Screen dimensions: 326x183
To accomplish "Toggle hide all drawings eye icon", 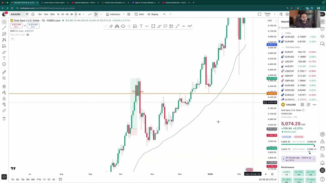I will tap(4, 104).
